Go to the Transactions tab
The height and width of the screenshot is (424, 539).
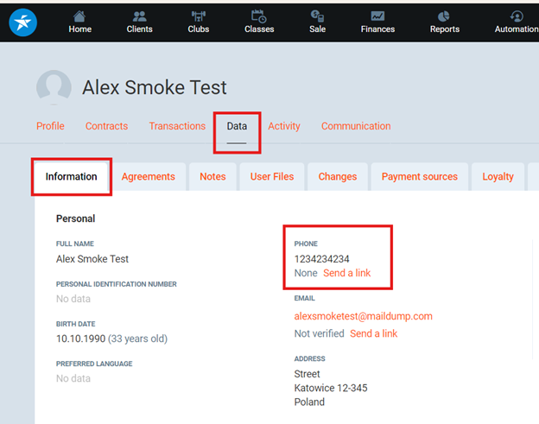tap(177, 126)
